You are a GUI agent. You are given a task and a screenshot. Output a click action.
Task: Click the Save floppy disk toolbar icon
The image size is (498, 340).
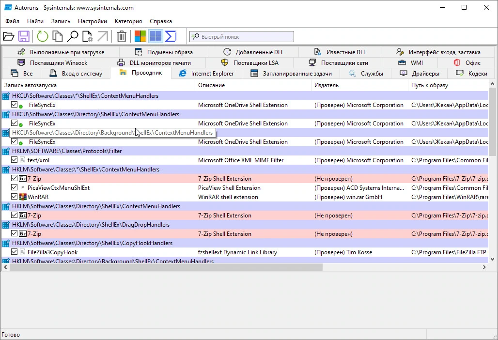pos(24,36)
